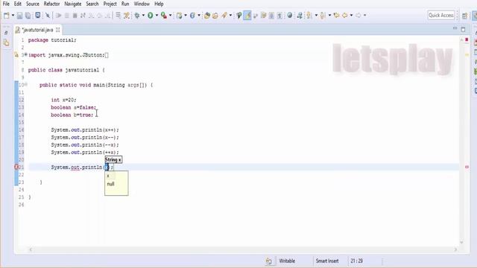Open the Source menu
The width and height of the screenshot is (477, 268).
click(33, 4)
